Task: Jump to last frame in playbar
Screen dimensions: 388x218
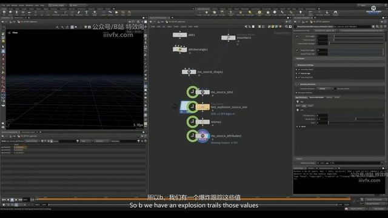Action: [x=20, y=199]
